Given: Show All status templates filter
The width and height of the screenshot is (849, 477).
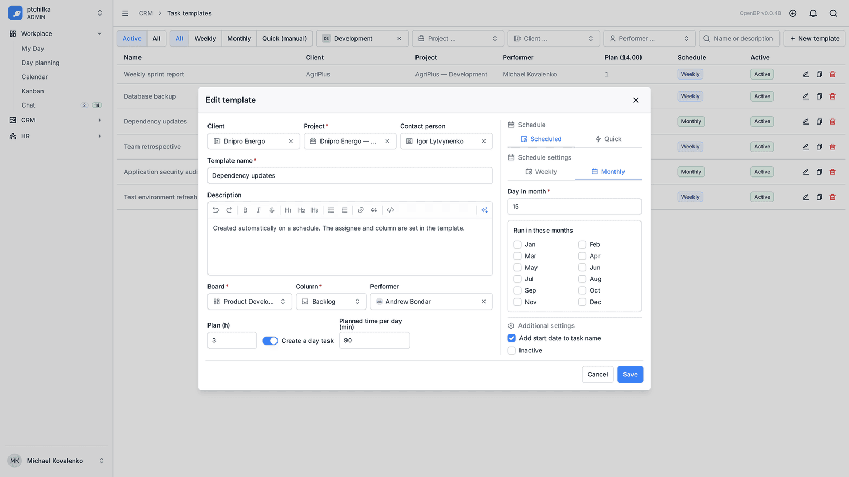Looking at the screenshot, I should (x=157, y=39).
